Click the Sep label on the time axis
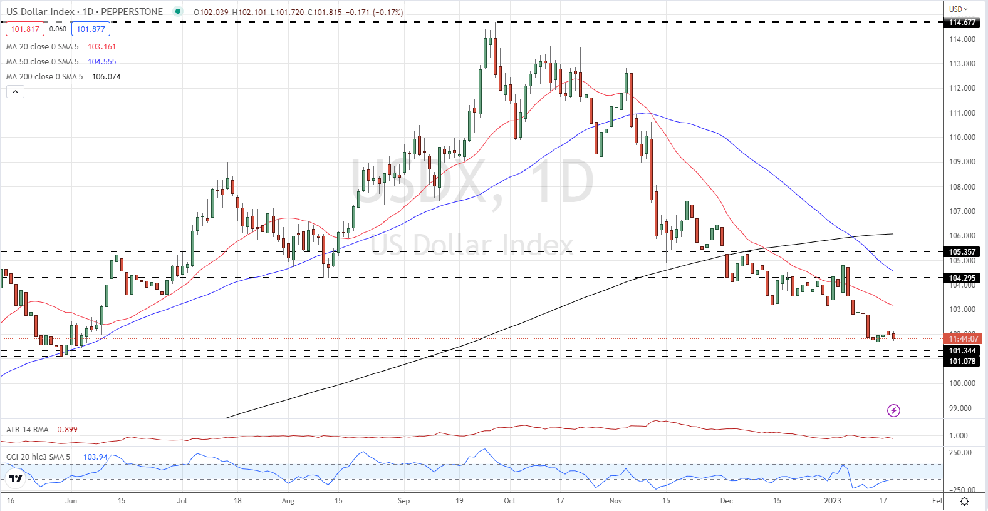This screenshot has width=988, height=511. 403,501
